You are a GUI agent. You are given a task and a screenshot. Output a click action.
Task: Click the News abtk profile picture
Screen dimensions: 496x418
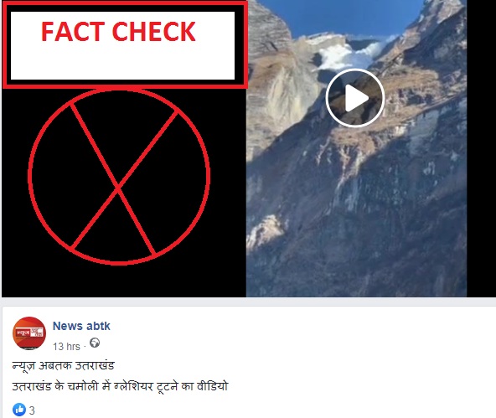click(29, 333)
